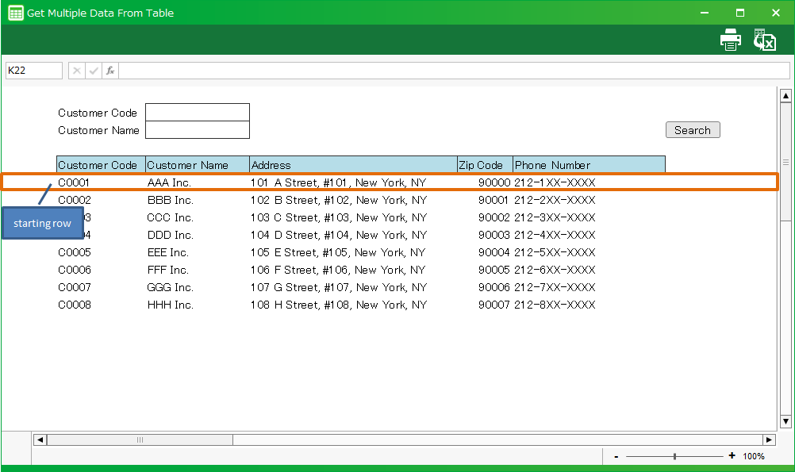The width and height of the screenshot is (795, 472).
Task: Click the vertical scrollbar down arrow
Action: point(785,420)
